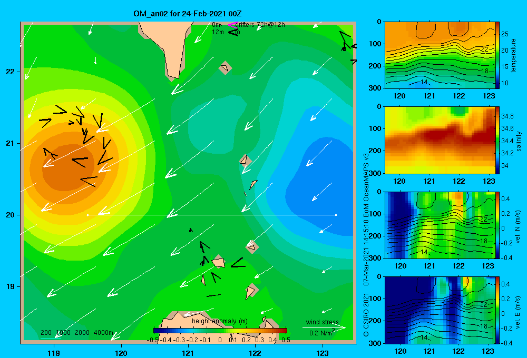Click the northward velocity cross-section panel

tap(440, 225)
